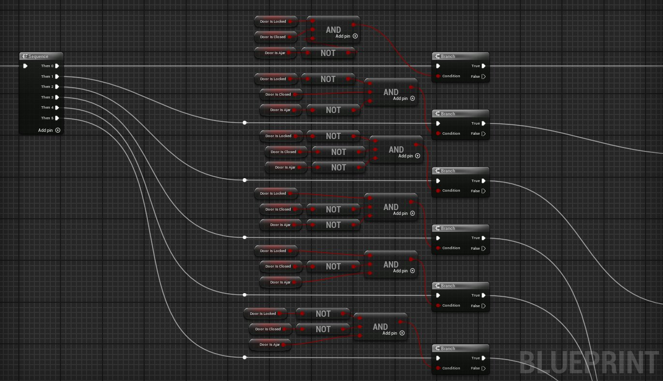This screenshot has height=381, width=663.
Task: Add a pin to the Sequence node
Action: (x=58, y=130)
